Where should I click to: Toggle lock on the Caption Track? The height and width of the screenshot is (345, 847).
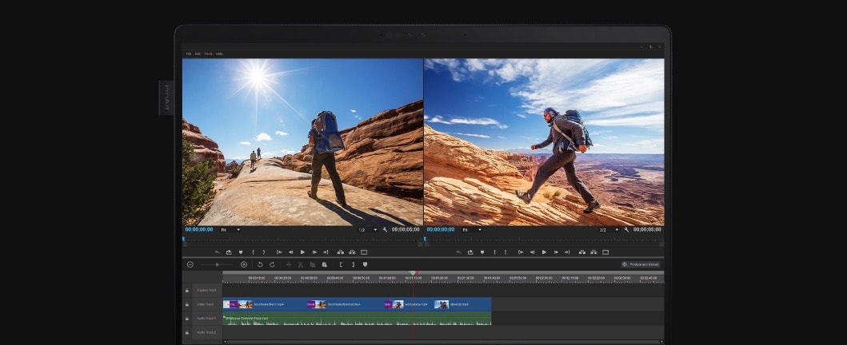pyautogui.click(x=187, y=291)
